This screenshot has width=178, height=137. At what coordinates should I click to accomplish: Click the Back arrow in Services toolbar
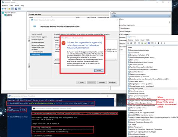pos(128,43)
